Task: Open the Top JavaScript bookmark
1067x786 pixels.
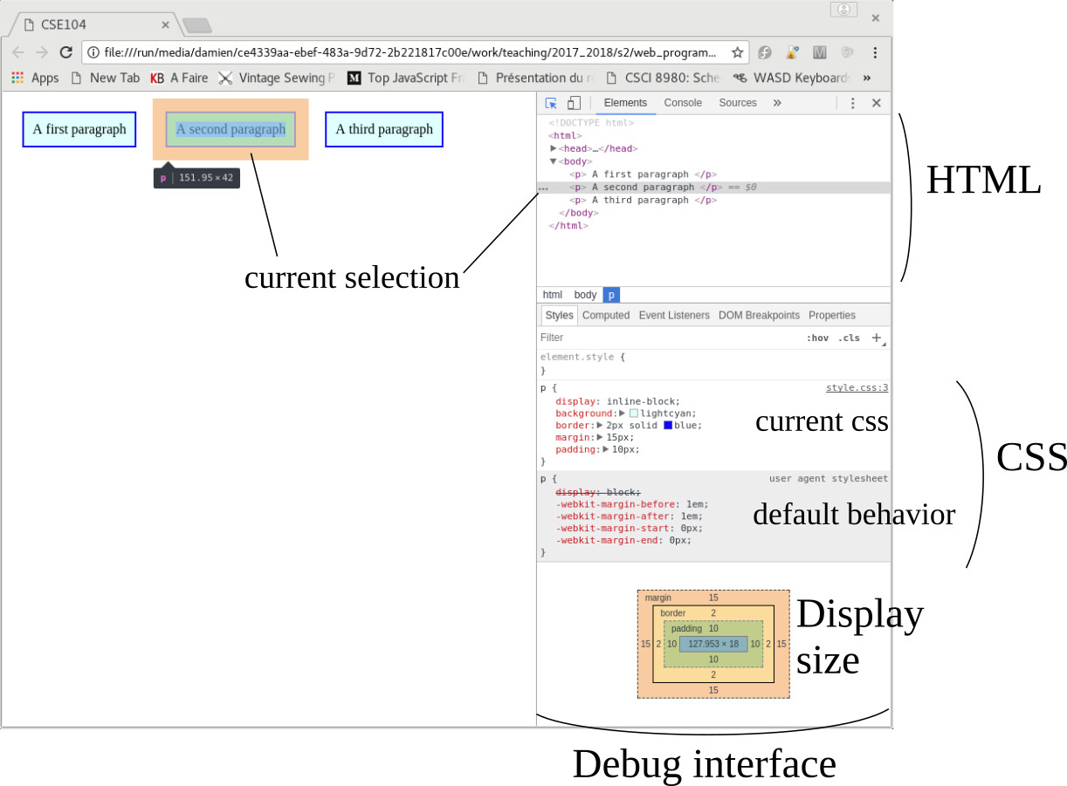Action: tap(406, 78)
